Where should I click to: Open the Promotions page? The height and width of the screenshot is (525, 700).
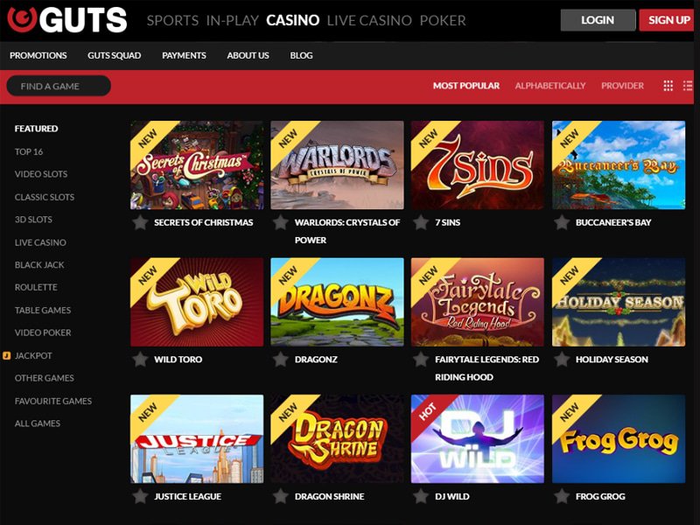[38, 55]
